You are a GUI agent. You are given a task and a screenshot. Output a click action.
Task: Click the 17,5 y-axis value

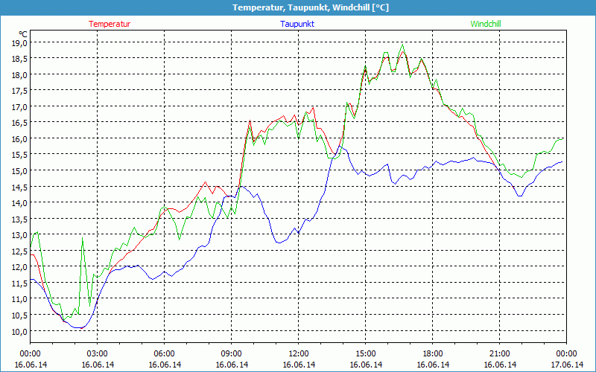click(x=19, y=91)
